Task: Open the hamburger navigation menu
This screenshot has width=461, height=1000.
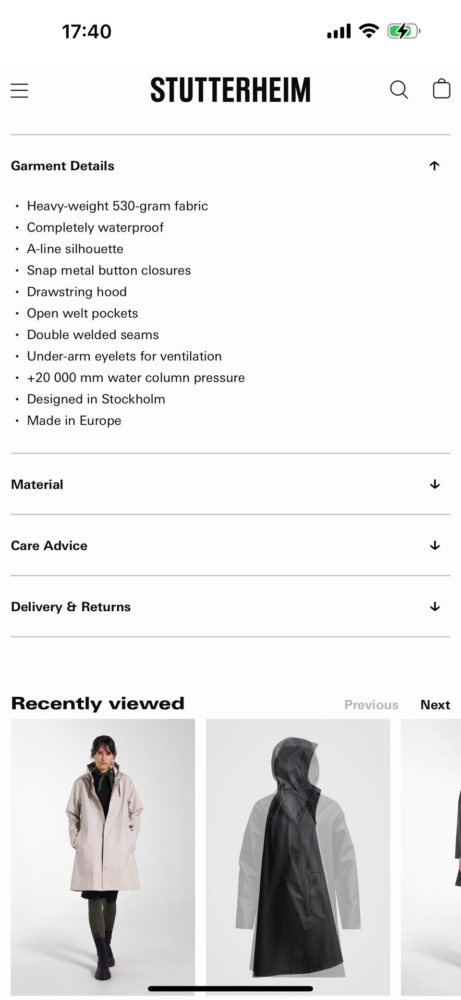Action: 19,90
